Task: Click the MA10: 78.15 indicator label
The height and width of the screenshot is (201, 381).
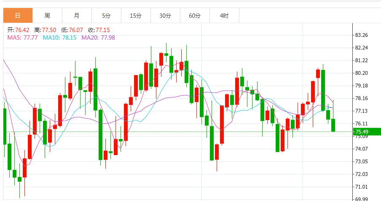Action: [60, 38]
